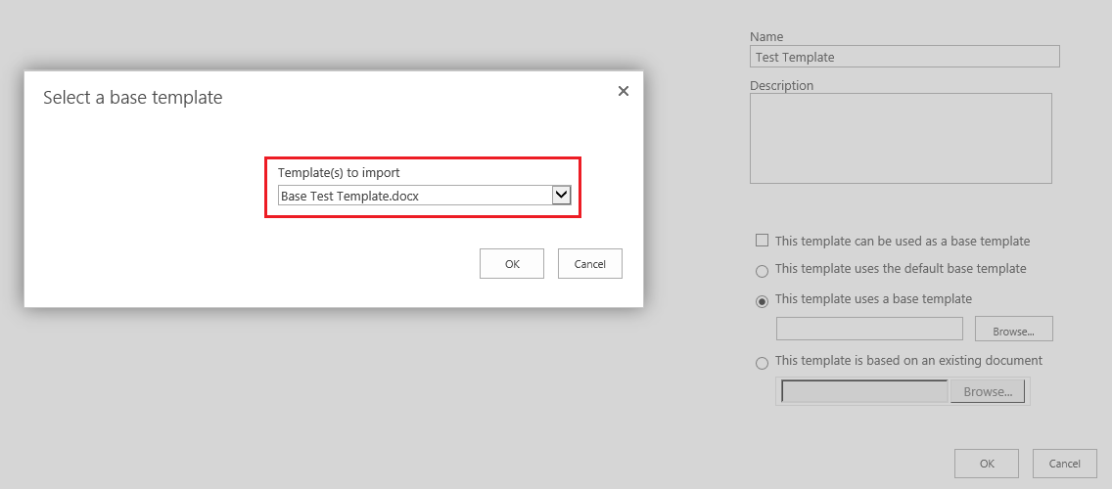Choose the based on existing document radio button
Screen dimensions: 1112x489
tap(762, 363)
